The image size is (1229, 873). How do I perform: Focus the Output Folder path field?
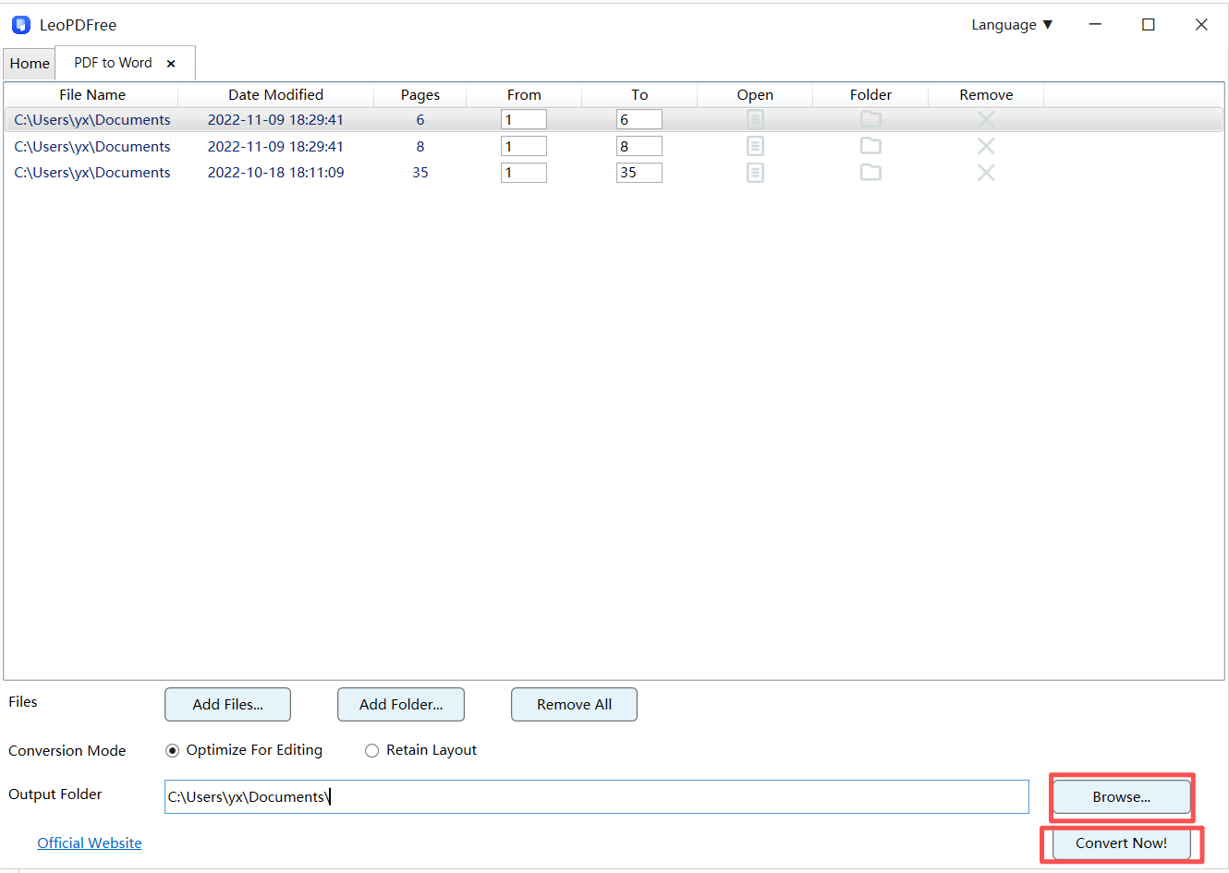click(x=597, y=796)
